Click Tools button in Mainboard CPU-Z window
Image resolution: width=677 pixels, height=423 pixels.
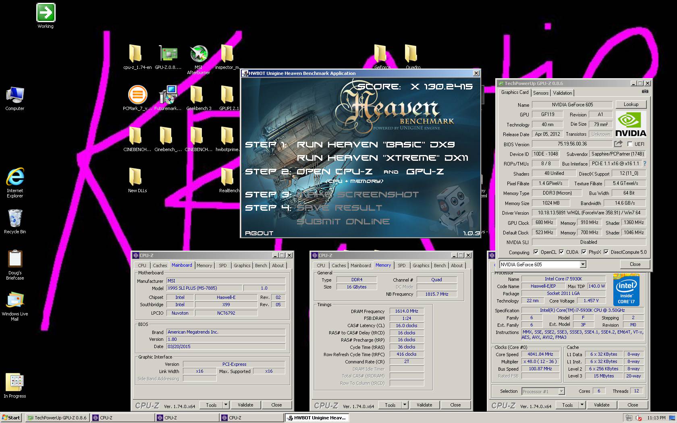[x=212, y=405]
